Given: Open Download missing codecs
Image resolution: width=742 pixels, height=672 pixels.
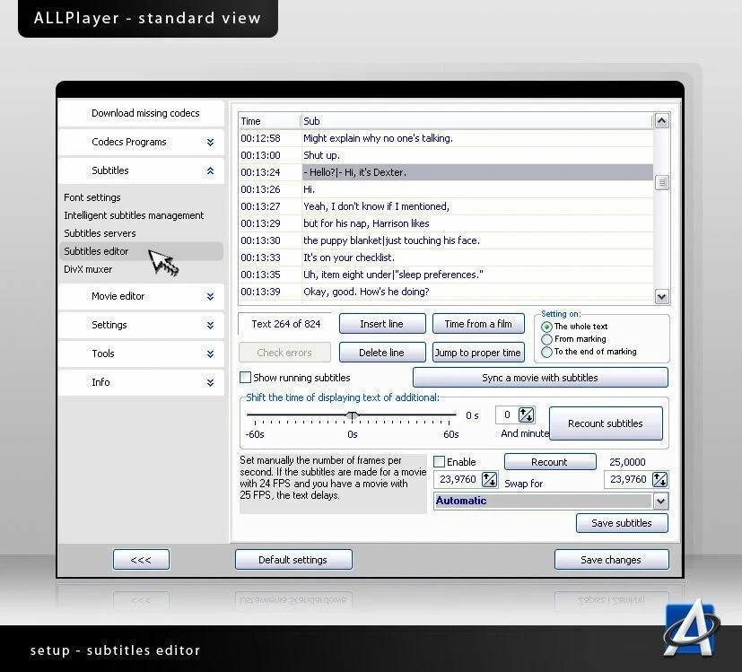Looking at the screenshot, I should pyautogui.click(x=141, y=113).
